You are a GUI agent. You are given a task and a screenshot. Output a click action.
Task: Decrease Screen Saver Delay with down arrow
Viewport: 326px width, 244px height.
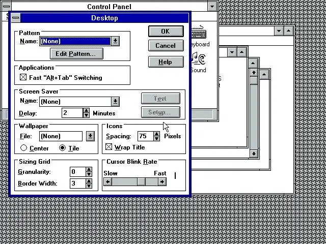pyautogui.click(x=86, y=115)
